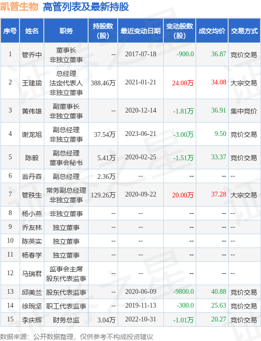This screenshot has width=261, height=341.
Task: Click the holdings value 129.26万
Action: [103, 195]
